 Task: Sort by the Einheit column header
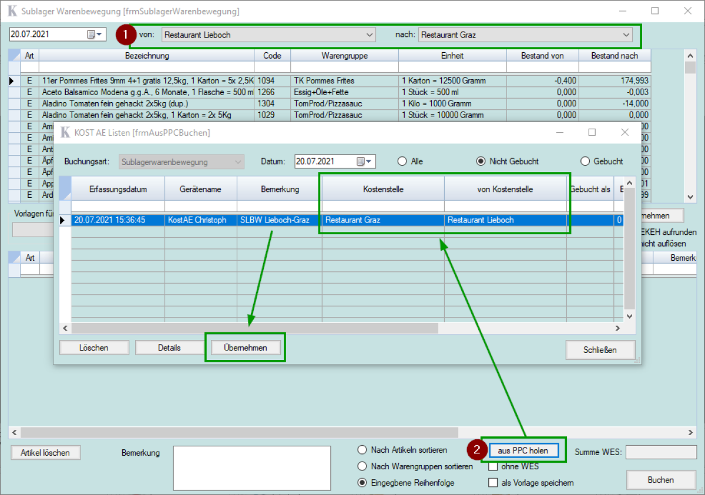(452, 56)
